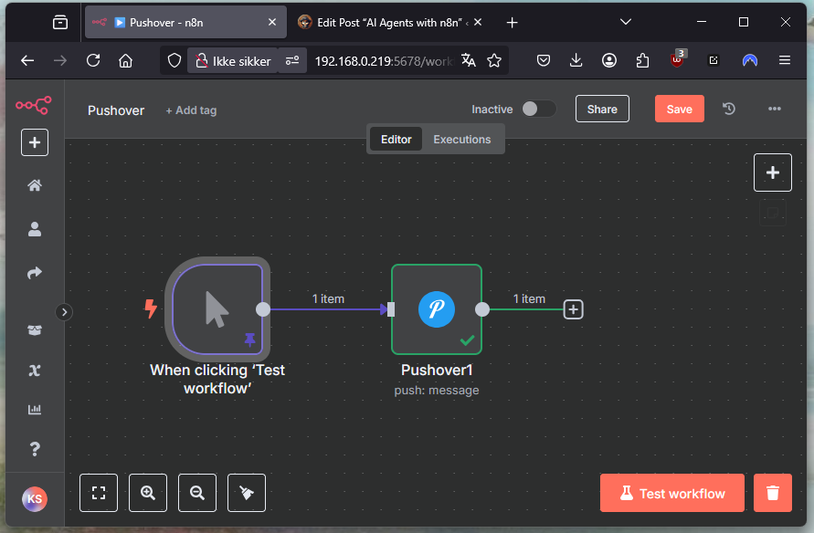The width and height of the screenshot is (814, 533).
Task: Fit workflow to view button
Action: click(x=99, y=493)
